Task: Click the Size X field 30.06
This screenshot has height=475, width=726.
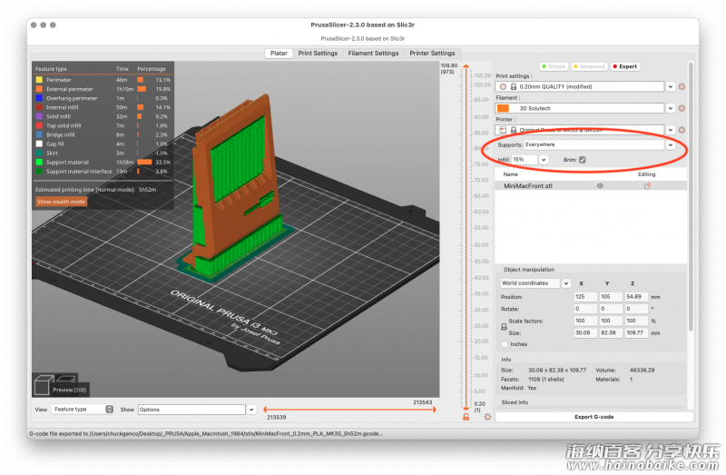Action: pos(584,332)
